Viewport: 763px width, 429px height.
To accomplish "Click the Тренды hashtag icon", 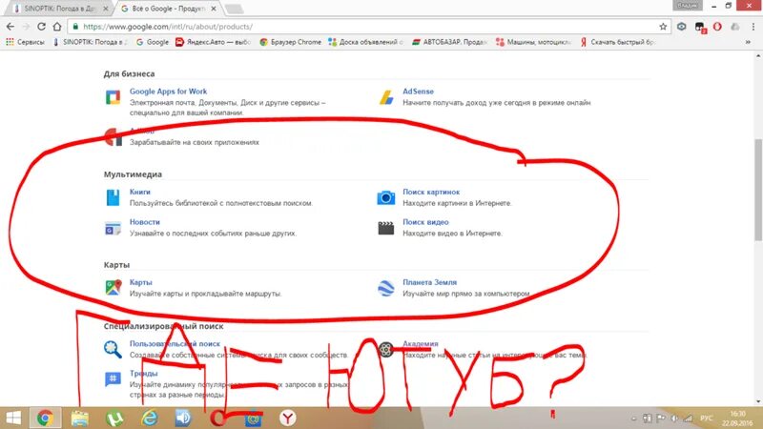I will (x=113, y=378).
